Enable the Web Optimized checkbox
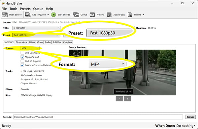Viewport: 198px width, 129px height. click(x=22, y=53)
